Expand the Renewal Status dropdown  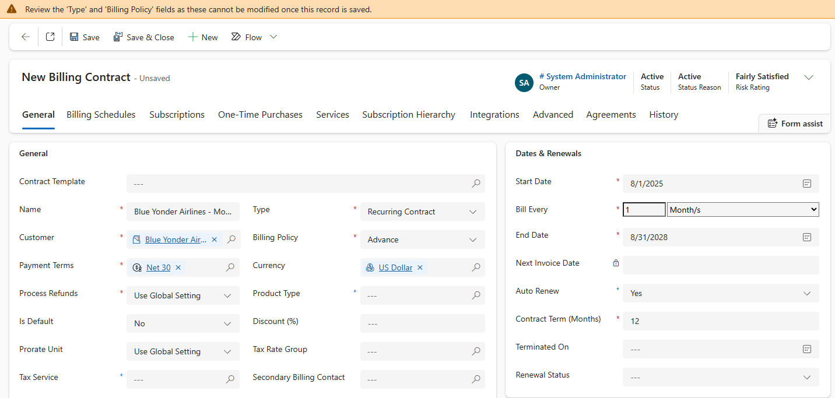coord(721,377)
